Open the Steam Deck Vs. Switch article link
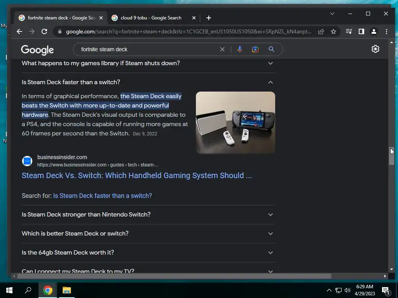 coord(136,175)
